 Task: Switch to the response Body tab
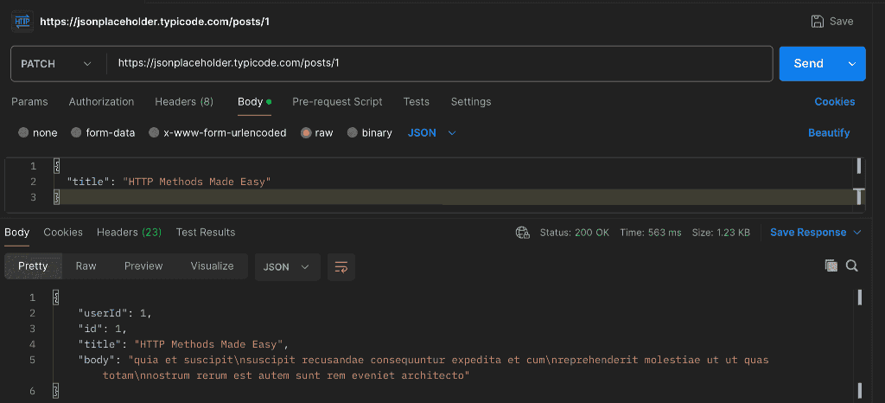[x=17, y=233]
